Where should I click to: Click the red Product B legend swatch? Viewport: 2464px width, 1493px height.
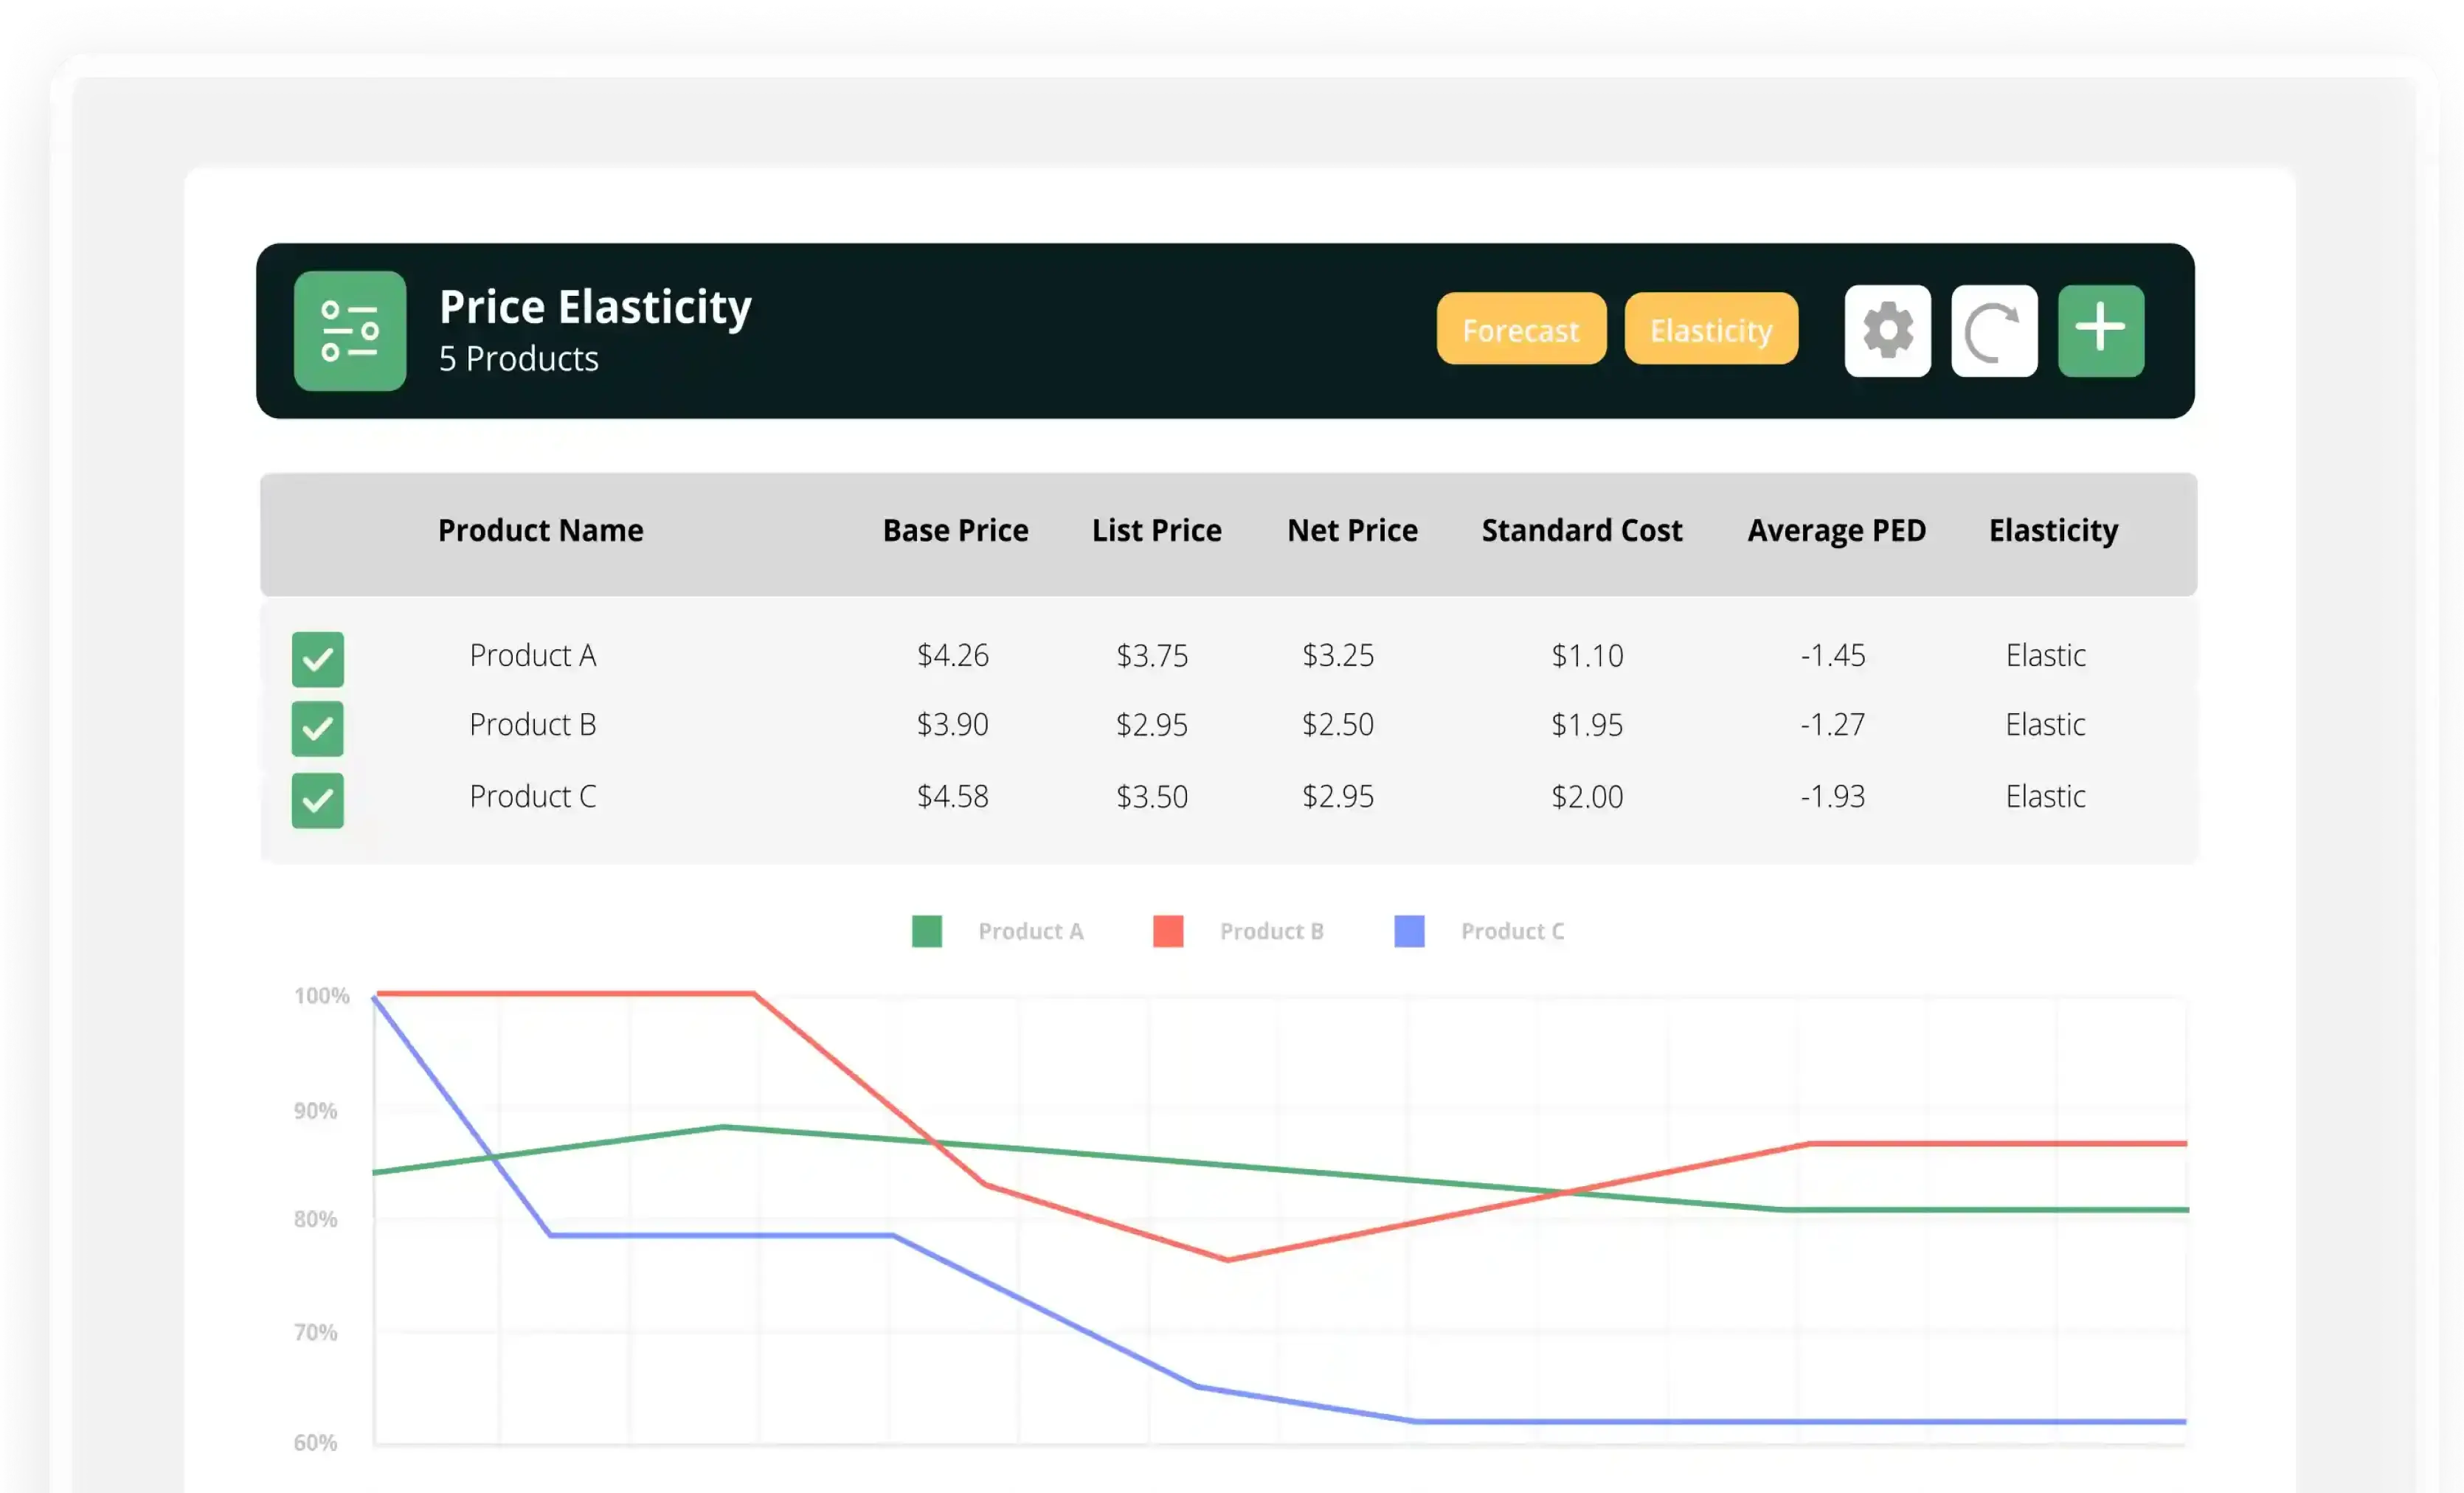point(1168,931)
